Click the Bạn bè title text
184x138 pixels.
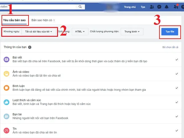(17, 114)
